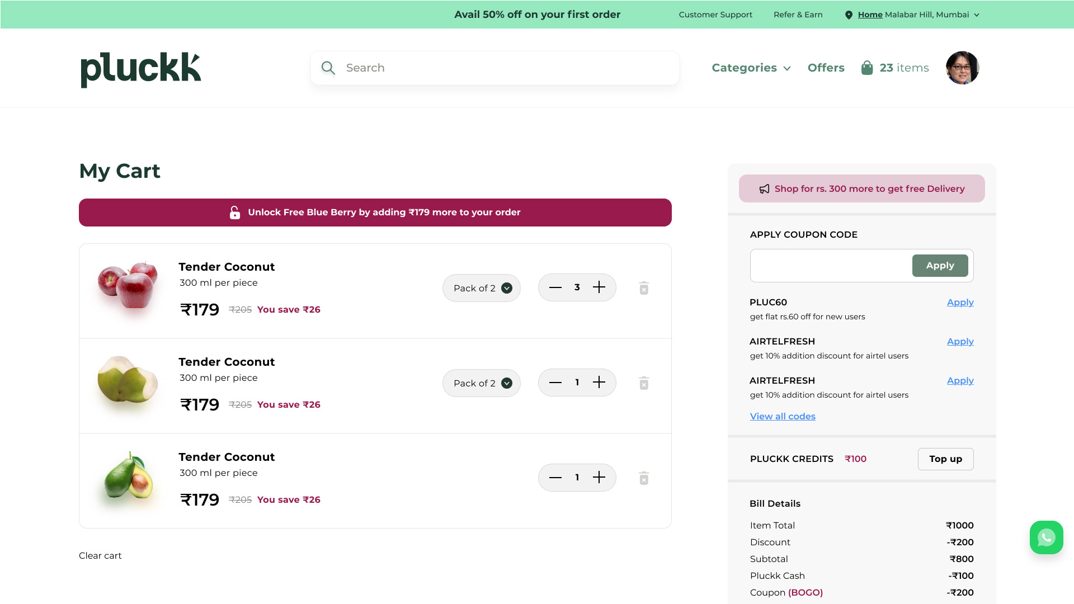Screen dimensions: 1074x604
Task: Delete second Tender Coconut with coconut image
Action: 644,383
